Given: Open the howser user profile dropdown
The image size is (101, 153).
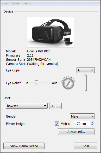Looking at the screenshot, I should 27,106.
